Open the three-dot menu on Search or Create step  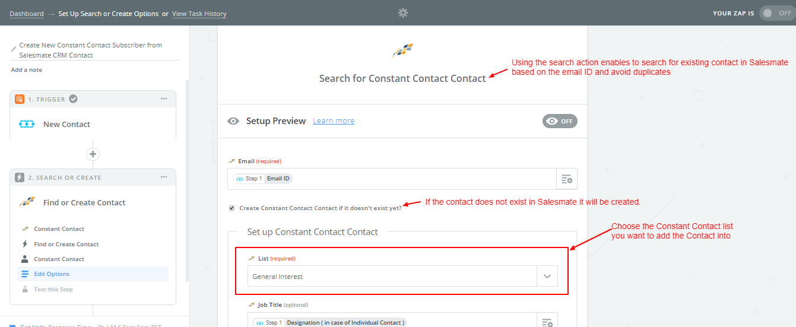164,177
